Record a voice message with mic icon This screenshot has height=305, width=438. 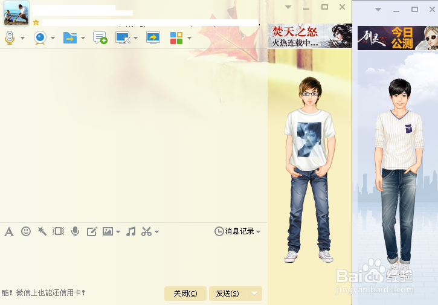click(75, 231)
